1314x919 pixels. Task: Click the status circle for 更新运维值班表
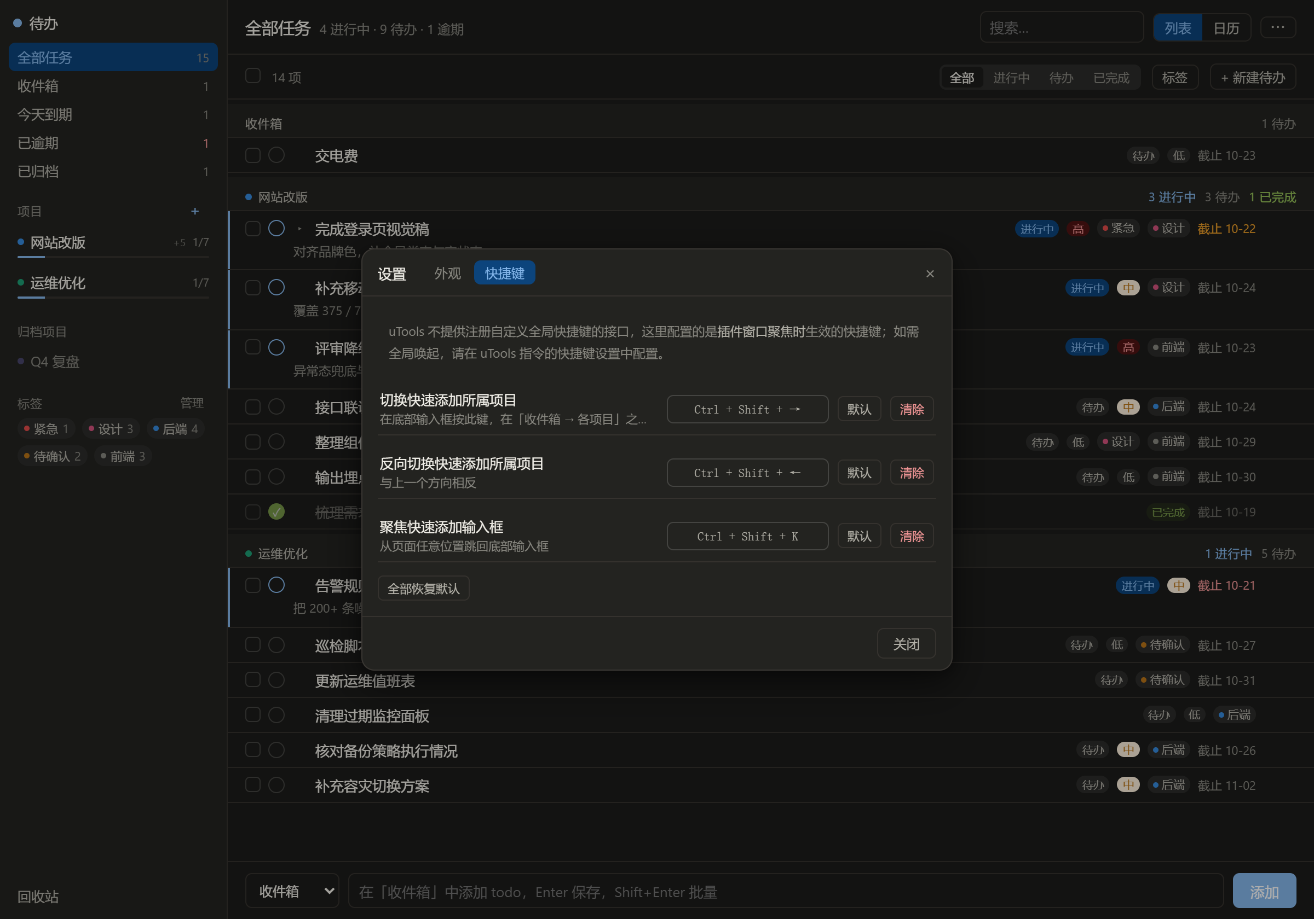(x=276, y=679)
